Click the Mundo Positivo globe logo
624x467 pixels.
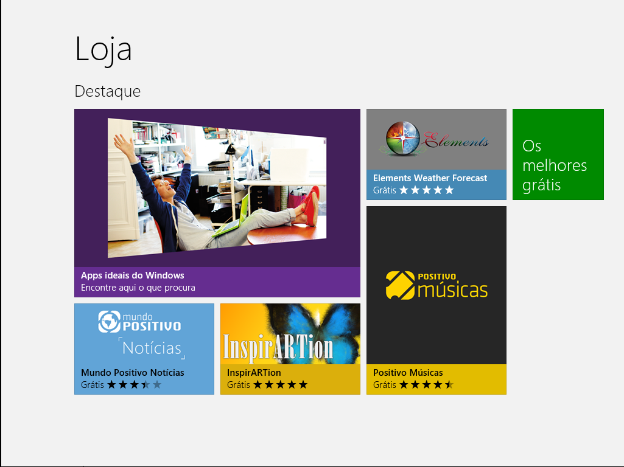pyautogui.click(x=109, y=322)
